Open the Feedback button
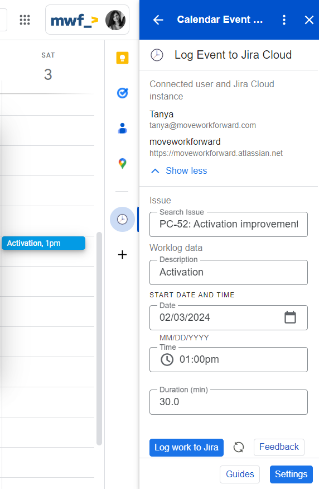The width and height of the screenshot is (319, 489). [279, 447]
